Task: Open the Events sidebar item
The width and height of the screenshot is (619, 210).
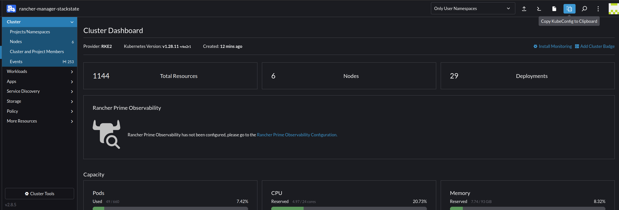Action: pyautogui.click(x=16, y=62)
